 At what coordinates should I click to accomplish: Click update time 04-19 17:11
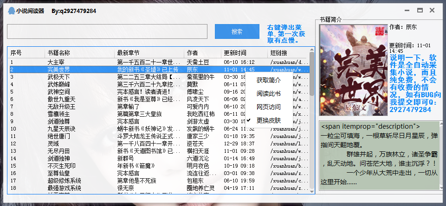(239, 188)
